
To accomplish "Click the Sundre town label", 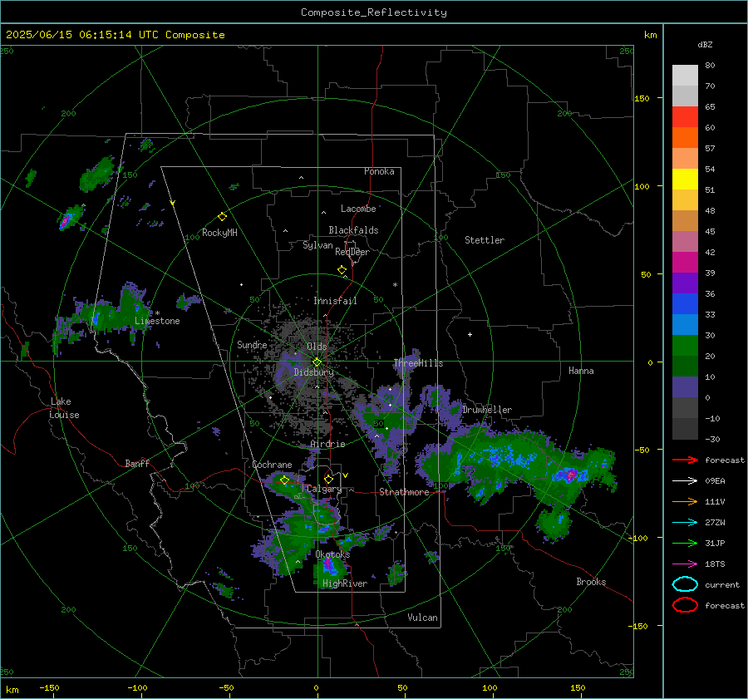I will pyautogui.click(x=252, y=345).
